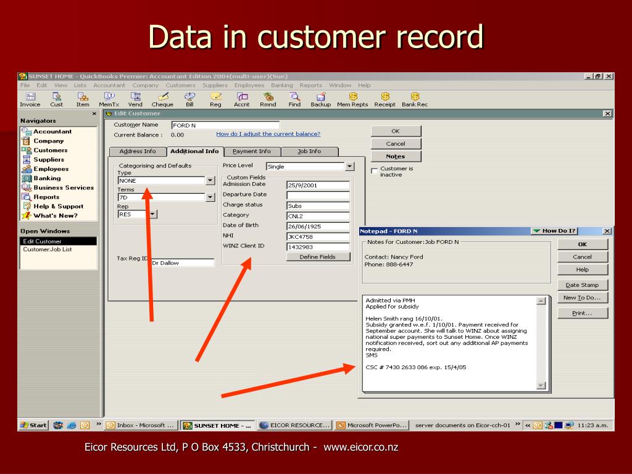Click the Receipt toolbar icon
The width and height of the screenshot is (632, 474).
pyautogui.click(x=385, y=99)
